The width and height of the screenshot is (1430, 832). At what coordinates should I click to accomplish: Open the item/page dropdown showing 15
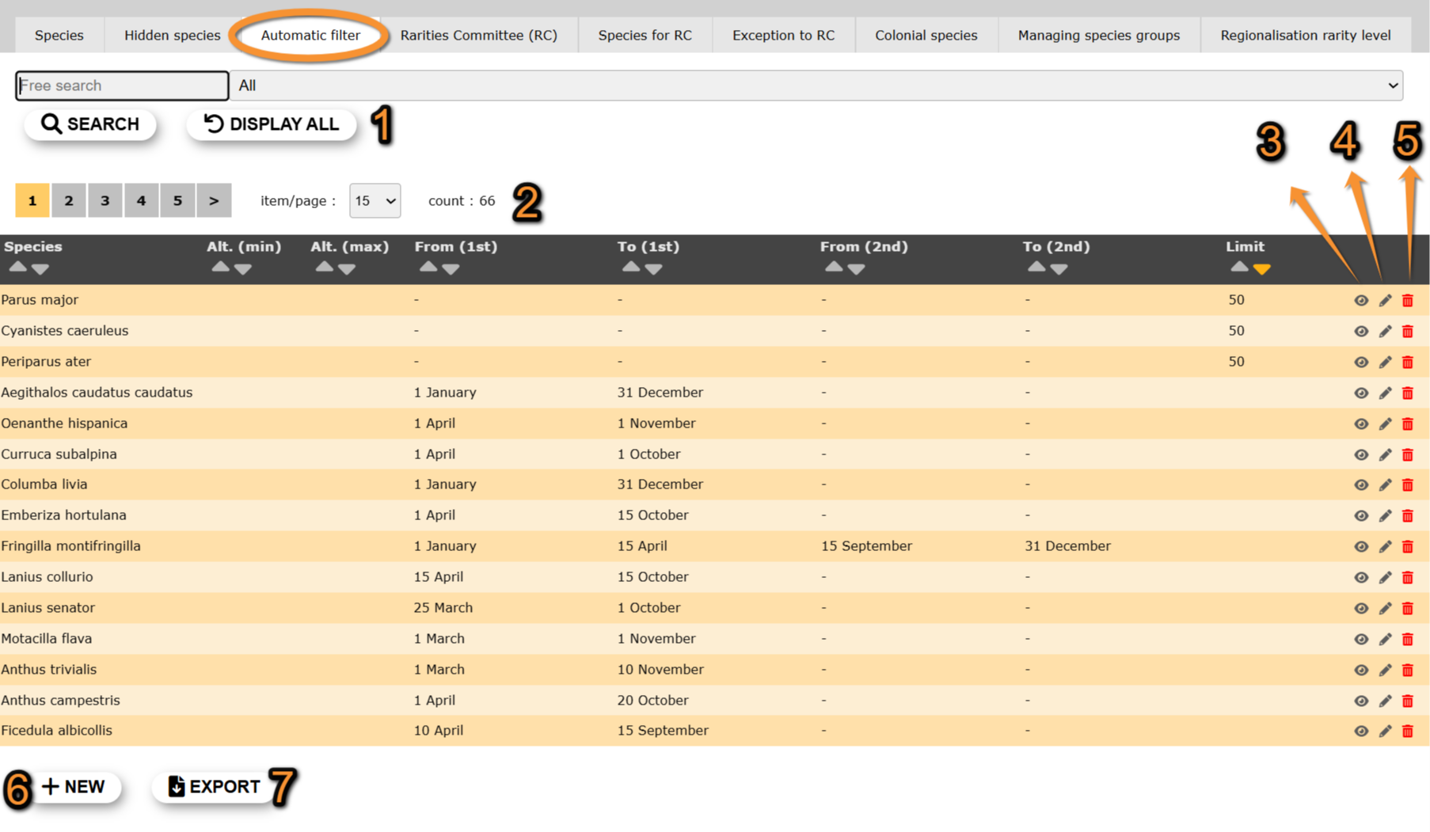[375, 201]
